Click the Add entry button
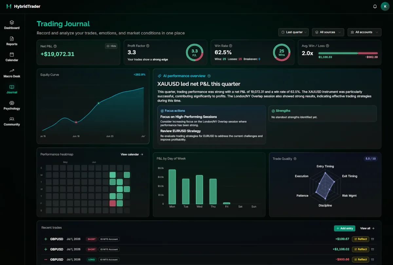This screenshot has width=393, height=265. click(345, 228)
